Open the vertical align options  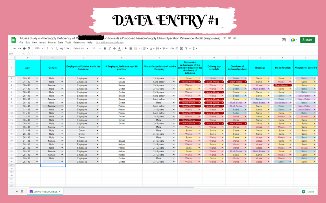[x=152, y=48]
